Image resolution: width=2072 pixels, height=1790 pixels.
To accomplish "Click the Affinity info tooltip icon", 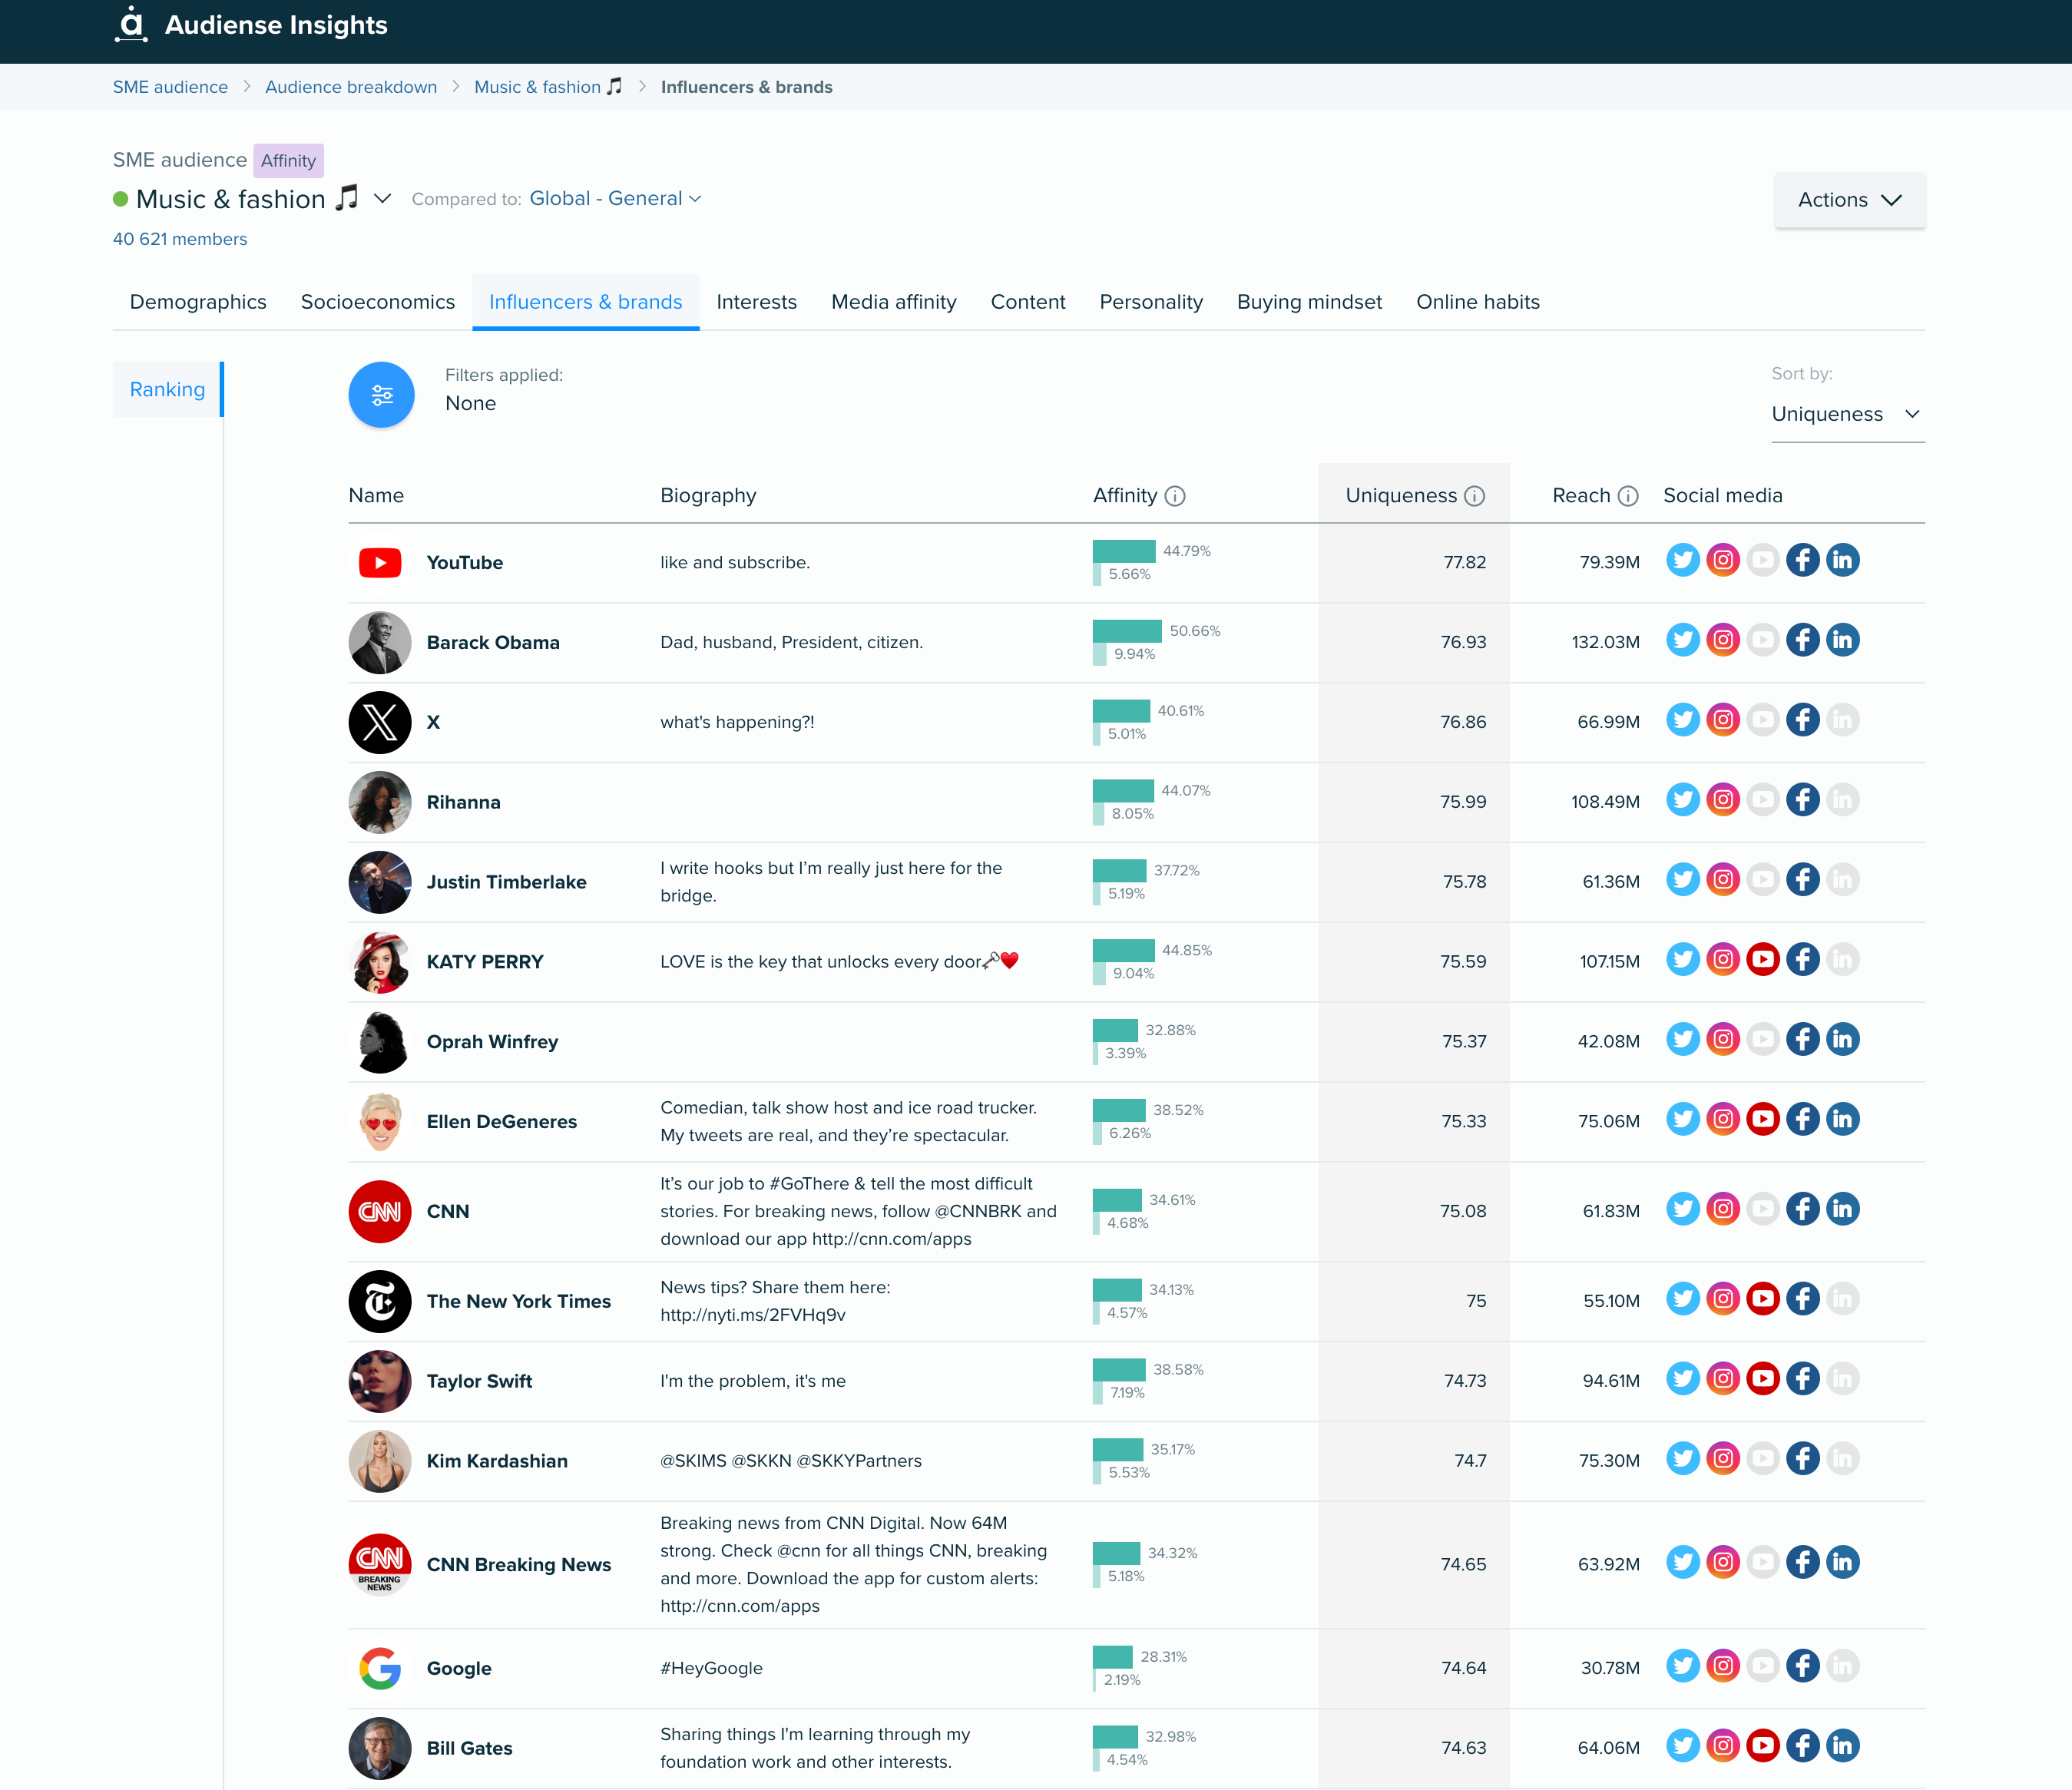I will [x=1179, y=495].
